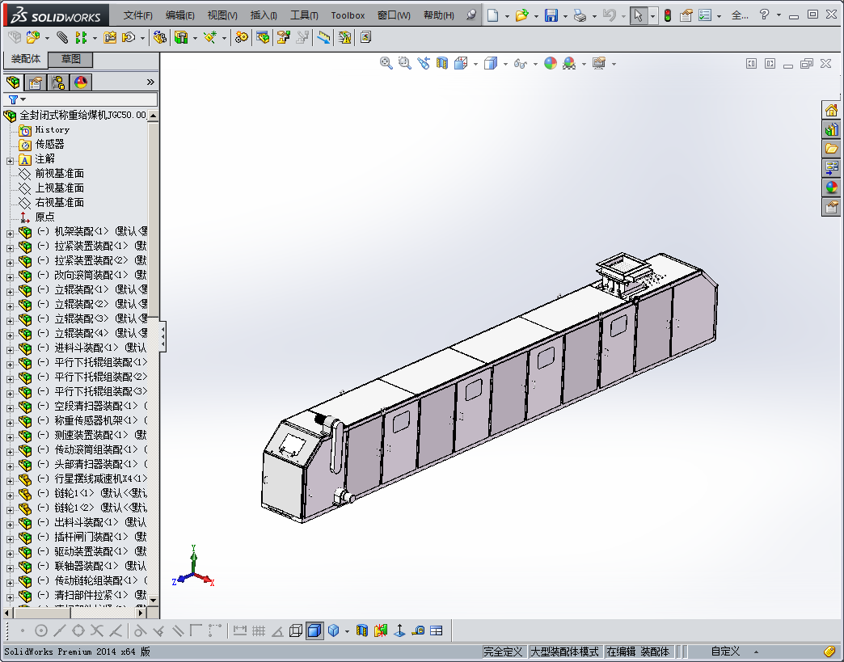Switch to the PropertyManager tab icon
Image resolution: width=844 pixels, height=662 pixels.
pos(36,82)
